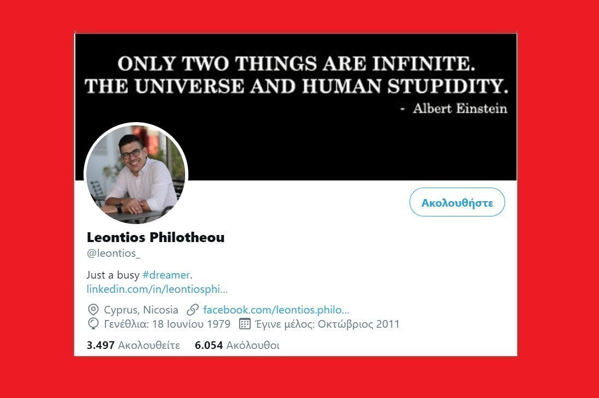The height and width of the screenshot is (398, 599).
Task: Click the Albert Einstein attribution text
Action: coord(460,108)
